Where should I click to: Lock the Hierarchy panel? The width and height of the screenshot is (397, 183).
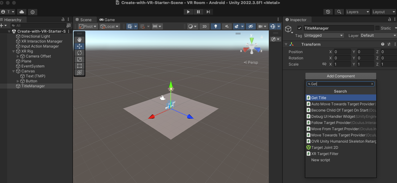click(x=63, y=20)
